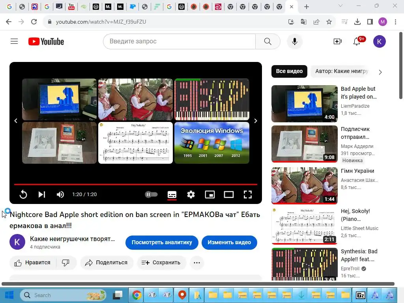Translate this page icon

pyautogui.click(x=303, y=22)
